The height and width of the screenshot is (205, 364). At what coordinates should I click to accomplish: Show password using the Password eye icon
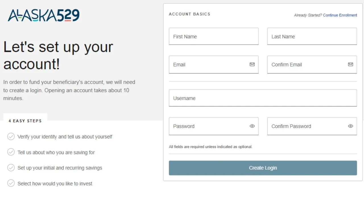click(252, 126)
